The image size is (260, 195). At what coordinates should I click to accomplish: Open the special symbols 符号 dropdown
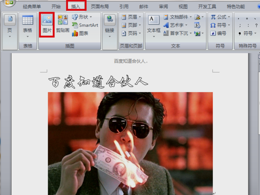pos(247,33)
